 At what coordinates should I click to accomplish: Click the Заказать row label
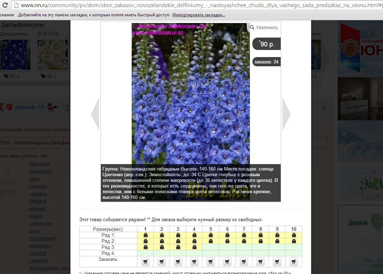point(108,259)
